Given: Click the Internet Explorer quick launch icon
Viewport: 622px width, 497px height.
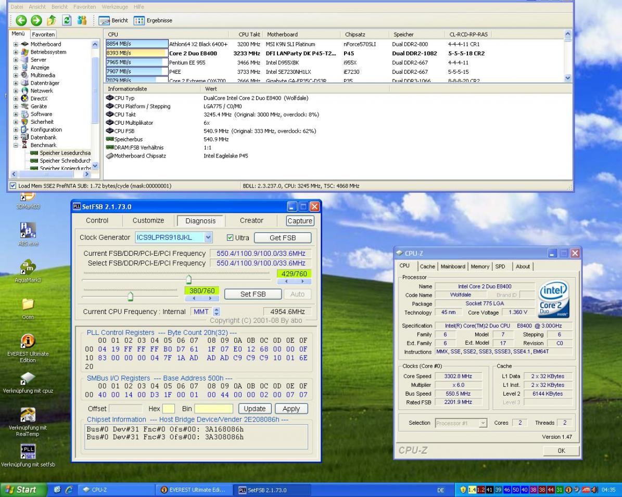Looking at the screenshot, I should (69, 490).
